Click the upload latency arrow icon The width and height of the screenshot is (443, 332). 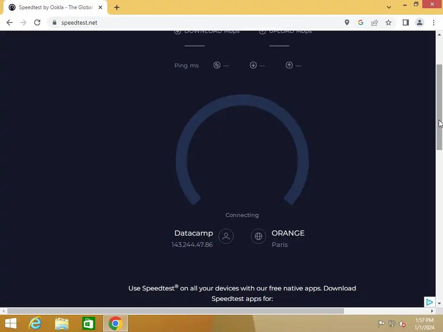(x=289, y=65)
